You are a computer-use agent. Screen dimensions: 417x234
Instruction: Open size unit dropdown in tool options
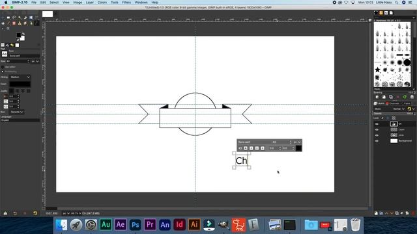[35, 61]
